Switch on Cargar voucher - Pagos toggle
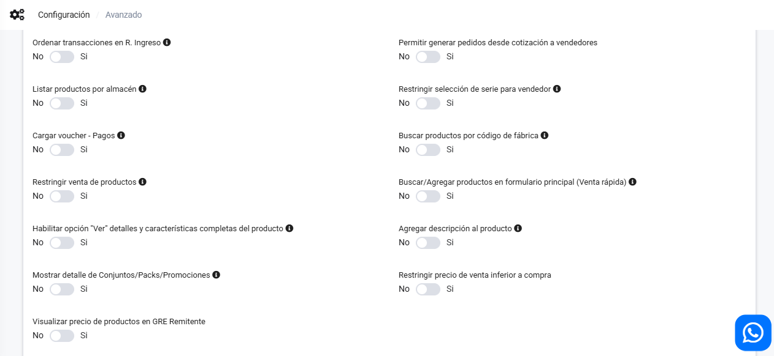Image resolution: width=774 pixels, height=356 pixels. point(62,150)
